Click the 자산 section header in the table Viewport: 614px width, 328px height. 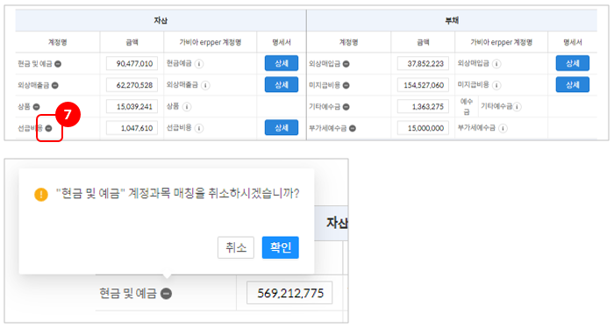point(161,20)
